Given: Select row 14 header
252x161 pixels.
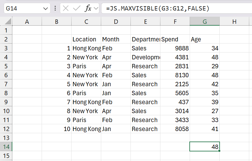Looking at the screenshot, I should (6, 147).
